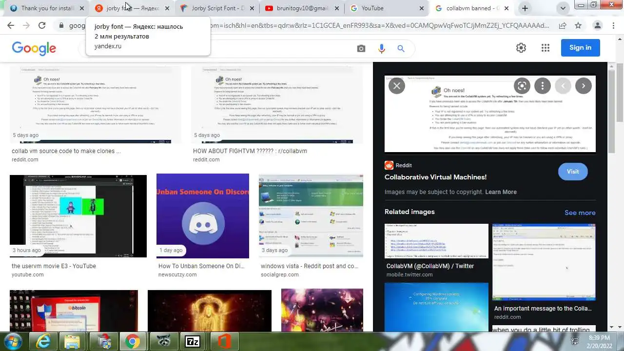The width and height of the screenshot is (624, 351).
Task: Bookmark this page with star icon
Action: click(578, 26)
